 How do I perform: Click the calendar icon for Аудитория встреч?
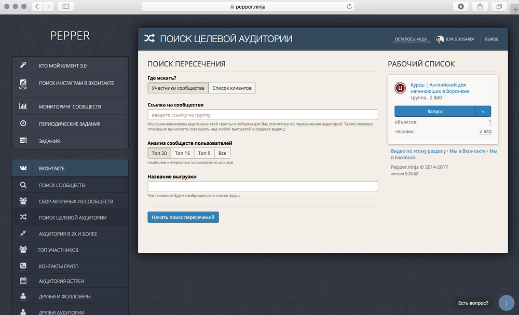(23, 281)
